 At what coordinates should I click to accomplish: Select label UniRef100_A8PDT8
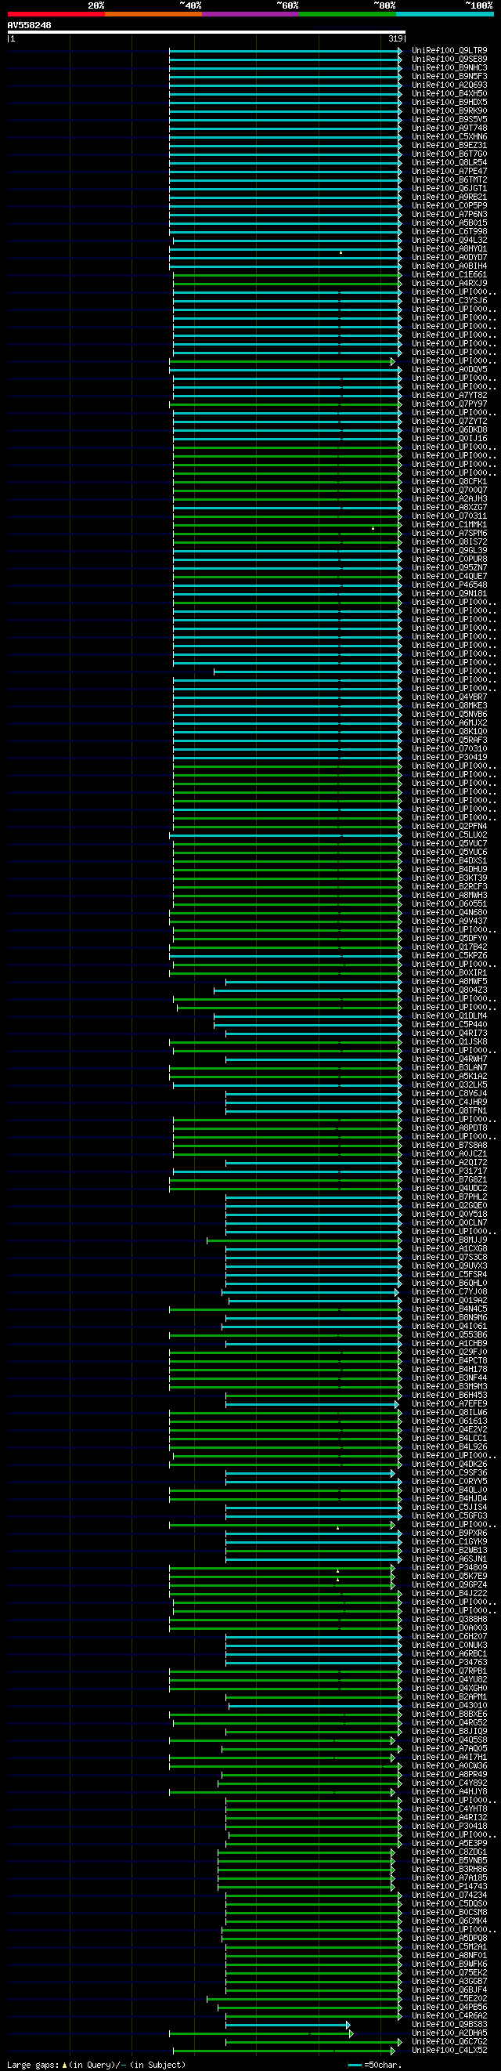[449, 1128]
